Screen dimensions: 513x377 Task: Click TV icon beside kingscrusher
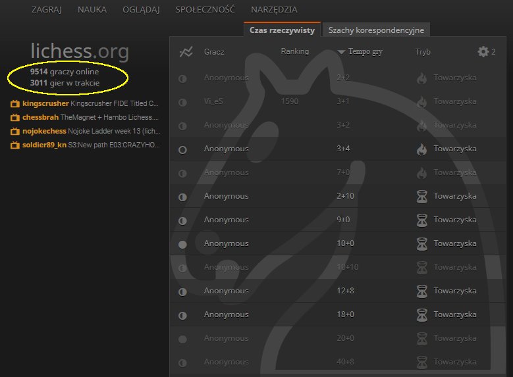tap(14, 104)
